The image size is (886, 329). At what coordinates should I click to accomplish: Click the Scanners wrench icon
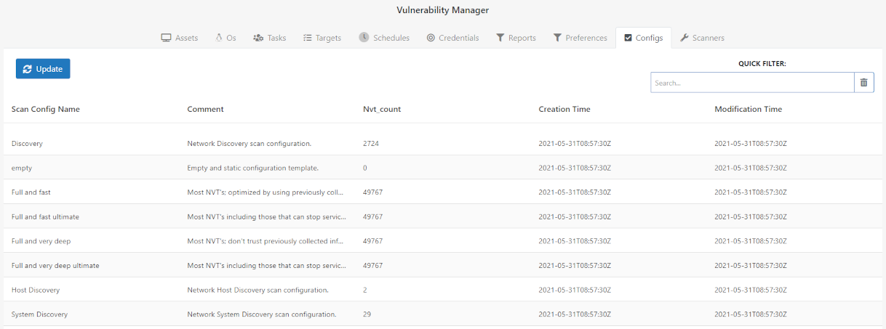click(685, 38)
